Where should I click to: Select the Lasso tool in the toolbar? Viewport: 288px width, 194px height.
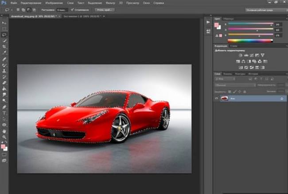click(4, 35)
